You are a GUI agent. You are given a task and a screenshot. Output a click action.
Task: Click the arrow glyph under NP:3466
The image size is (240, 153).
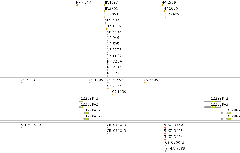(104, 11)
